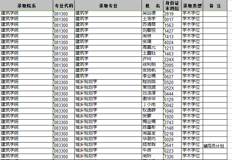The height and width of the screenshot is (160, 232).
Task: Select the 专业代码 header cell
Action: [64, 6]
